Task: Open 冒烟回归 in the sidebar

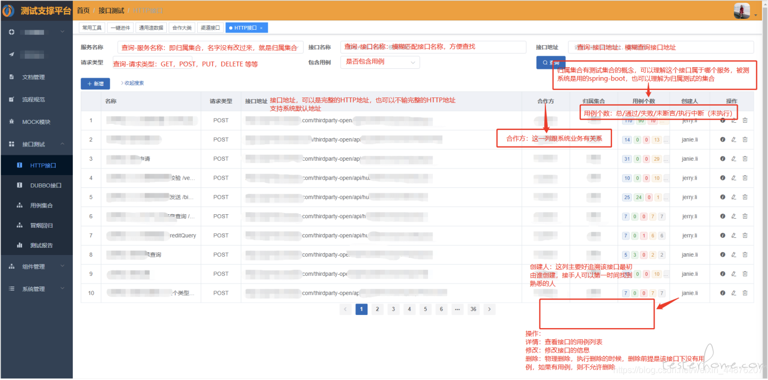Action: coord(36,225)
